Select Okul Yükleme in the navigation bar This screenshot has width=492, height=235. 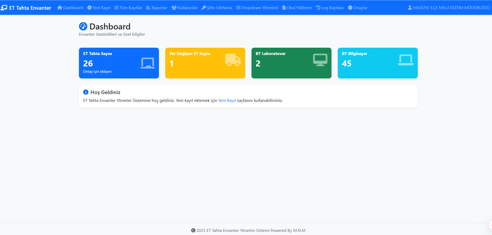pos(297,8)
